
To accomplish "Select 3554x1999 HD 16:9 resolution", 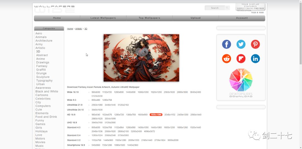I will 110,119.
